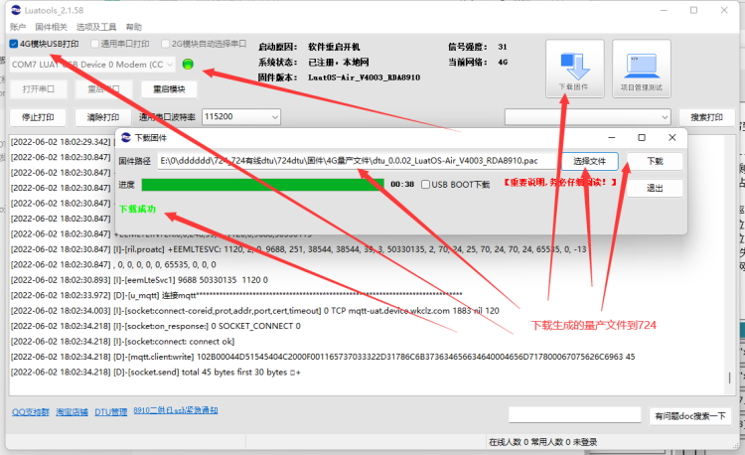Open the 帮助 menu
This screenshot has height=455, width=745.
133,27
